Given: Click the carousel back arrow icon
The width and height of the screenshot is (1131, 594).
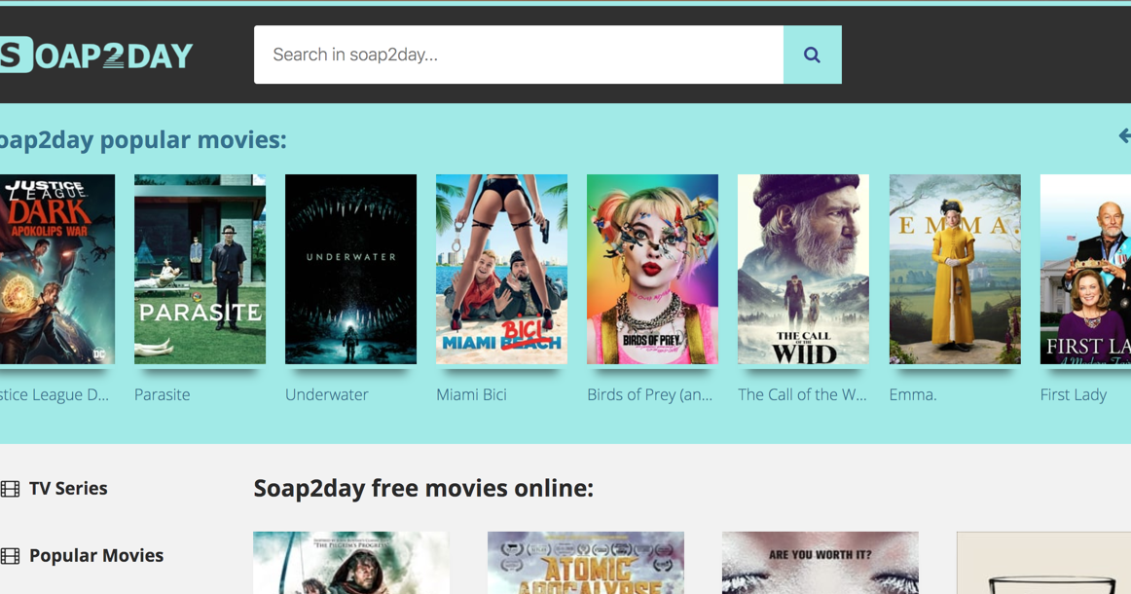Looking at the screenshot, I should [1124, 135].
